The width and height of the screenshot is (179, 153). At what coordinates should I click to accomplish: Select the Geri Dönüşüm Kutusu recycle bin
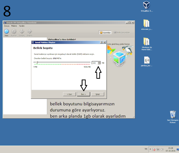(x=173, y=117)
